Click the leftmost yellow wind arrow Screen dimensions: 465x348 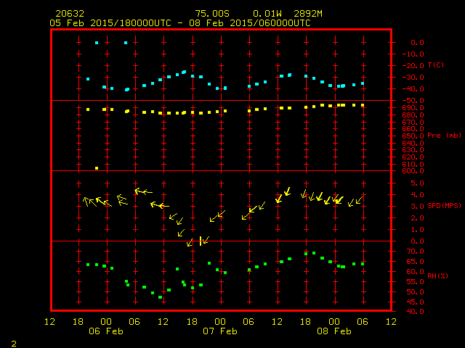(x=88, y=202)
